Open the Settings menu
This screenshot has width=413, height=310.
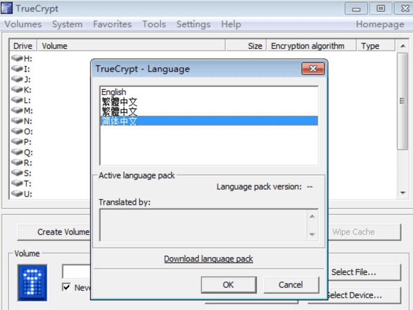193,24
